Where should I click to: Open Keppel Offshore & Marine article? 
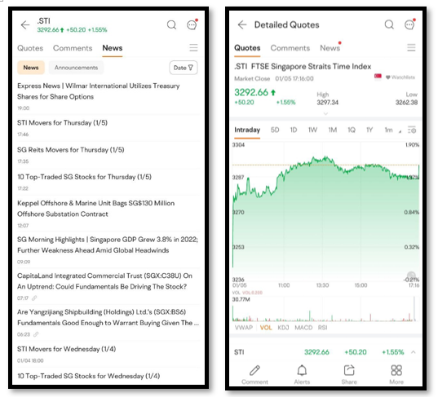click(108, 214)
